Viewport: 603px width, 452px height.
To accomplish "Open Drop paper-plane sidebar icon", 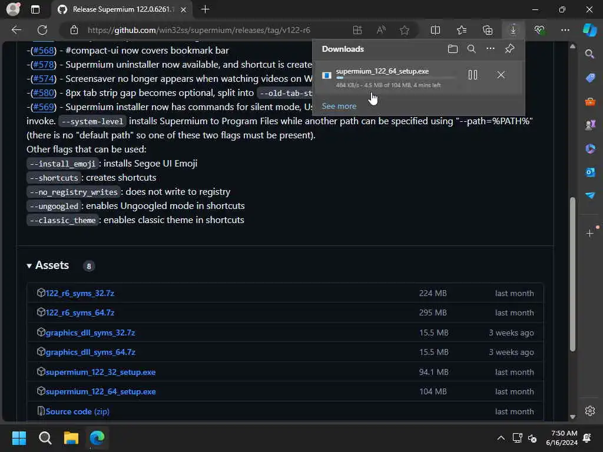I will 590,195.
